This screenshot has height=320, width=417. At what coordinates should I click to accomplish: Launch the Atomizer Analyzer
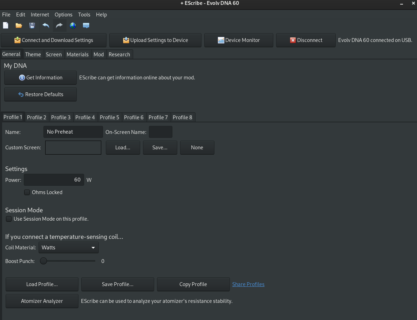[42, 301]
